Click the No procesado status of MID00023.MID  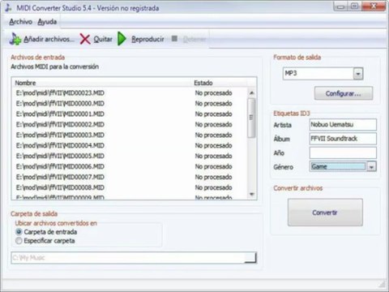pyautogui.click(x=213, y=93)
